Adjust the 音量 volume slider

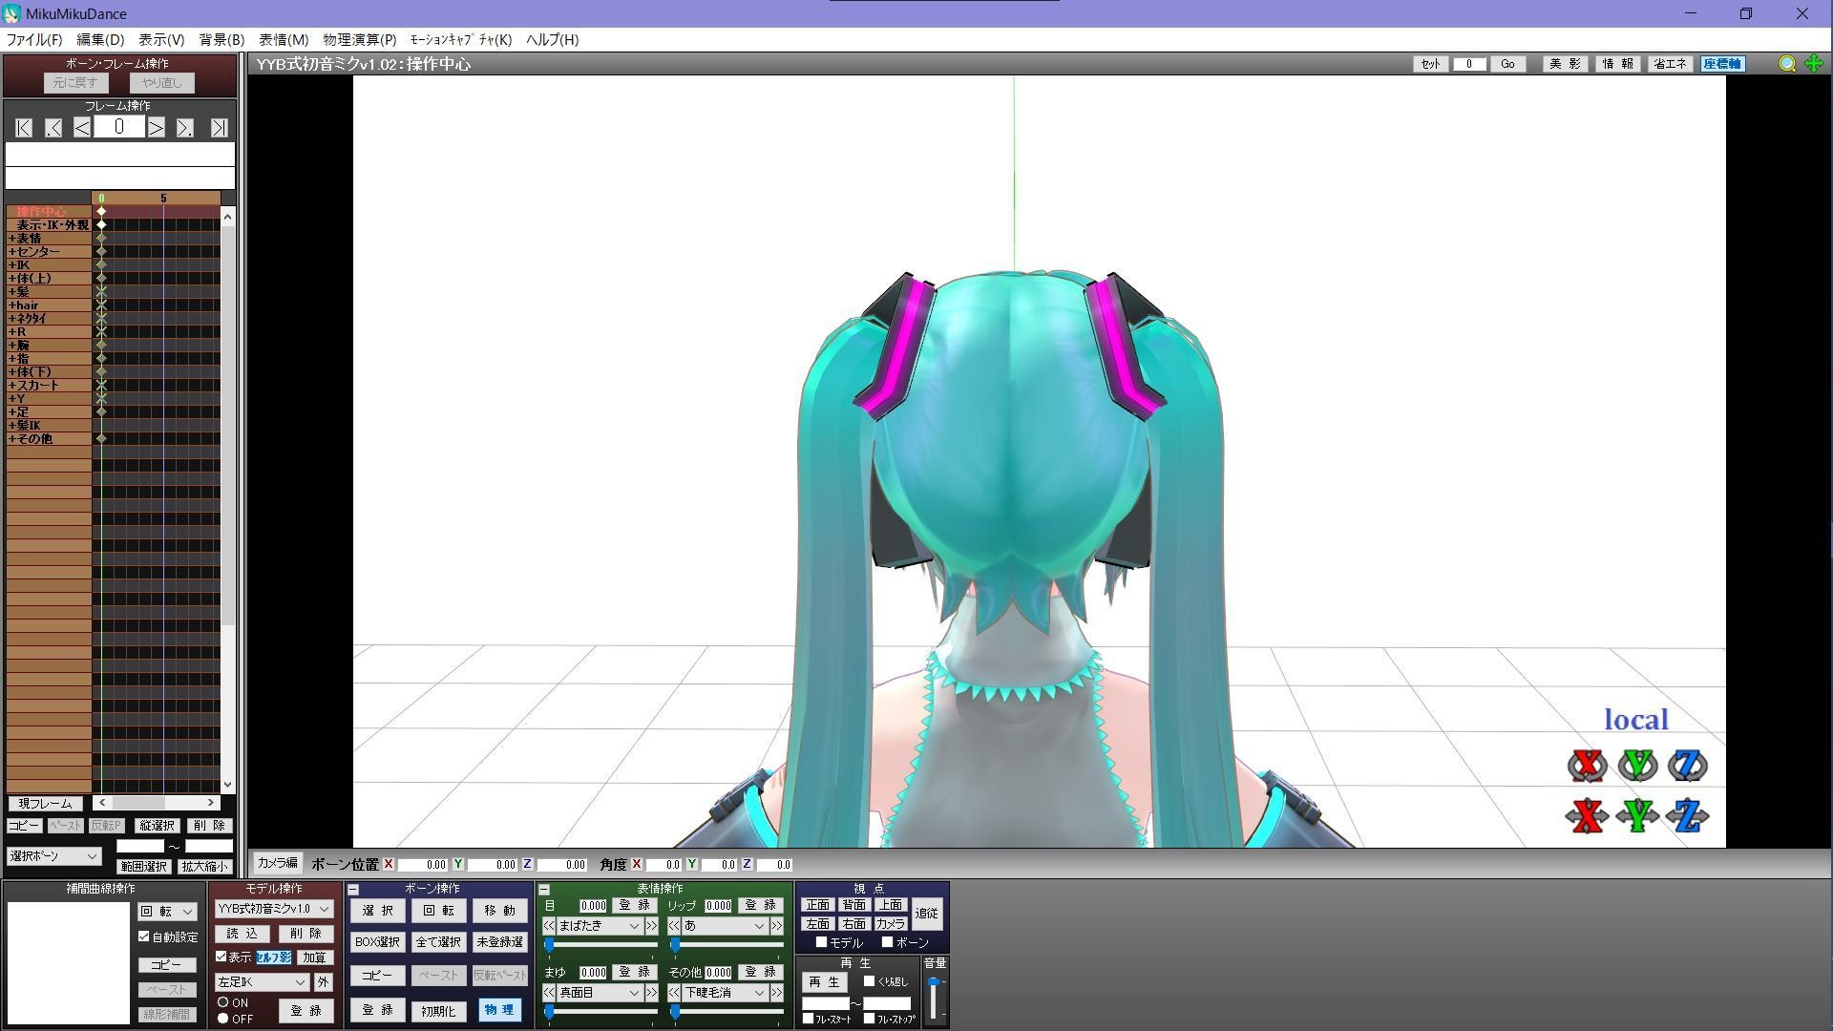[x=935, y=999]
